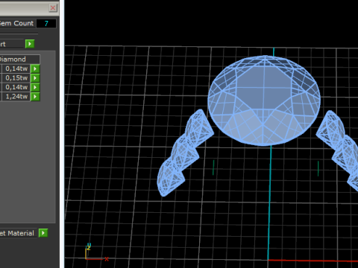
Task: Click the XYZ axis indicator in viewport
Action: [96, 252]
